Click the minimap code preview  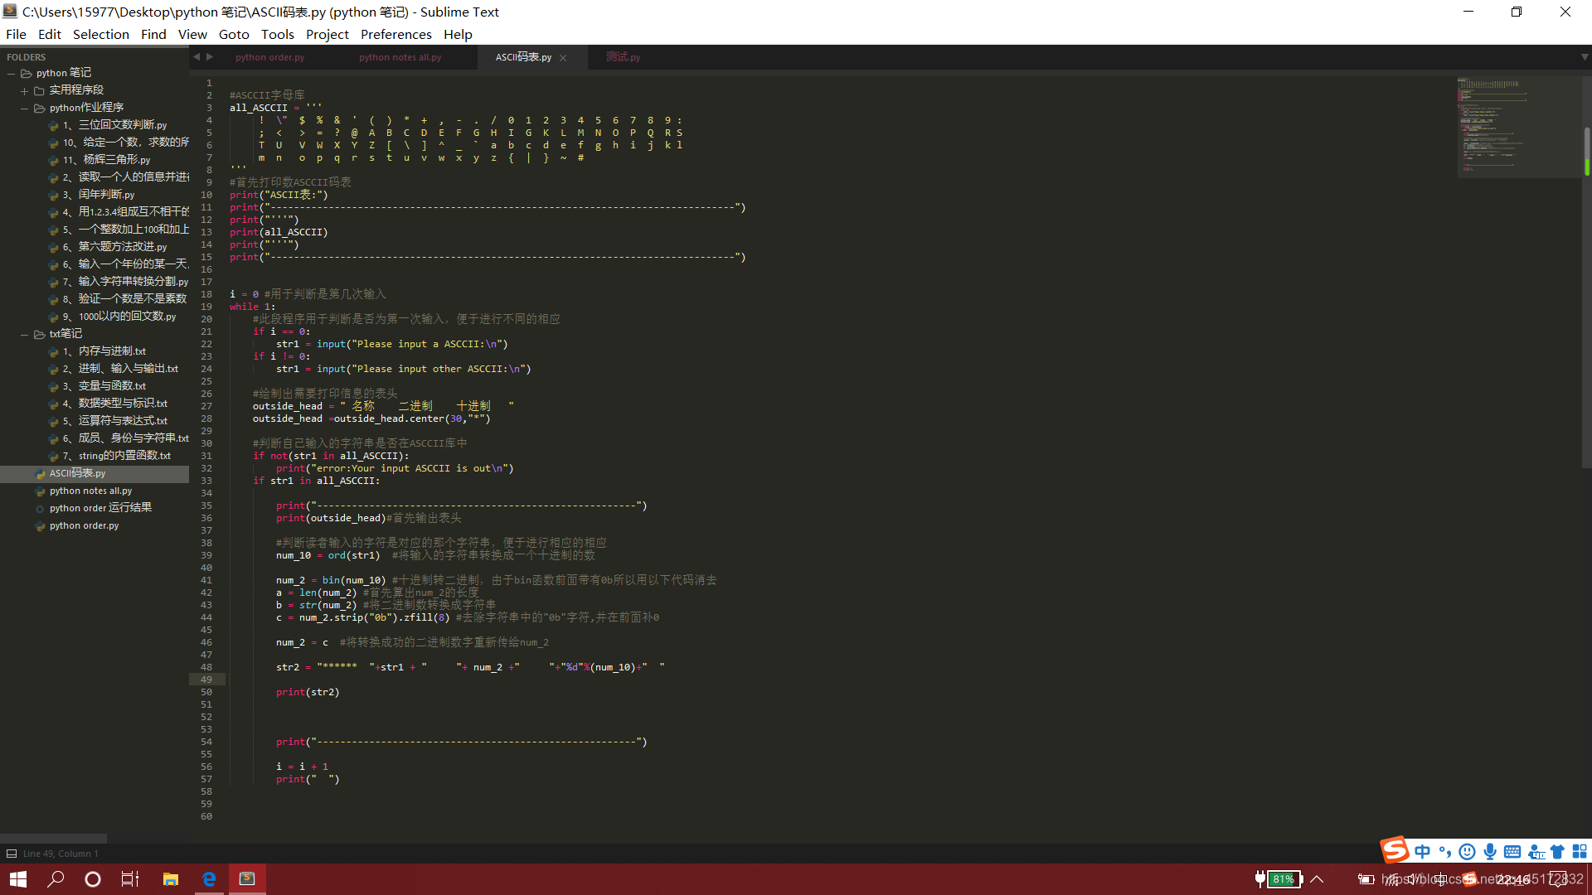coord(1519,126)
